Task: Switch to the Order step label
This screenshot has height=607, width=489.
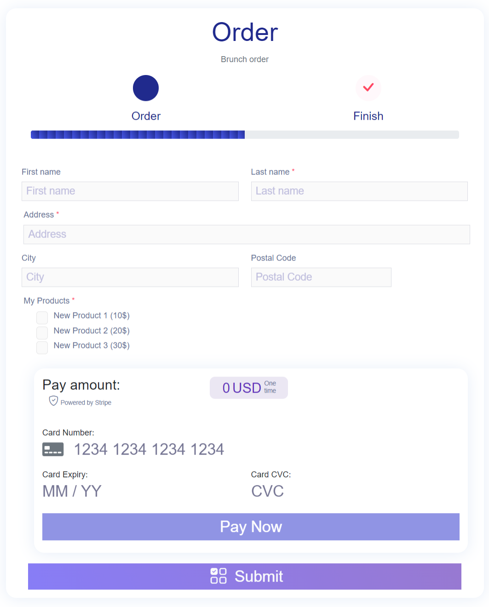Action: (146, 116)
